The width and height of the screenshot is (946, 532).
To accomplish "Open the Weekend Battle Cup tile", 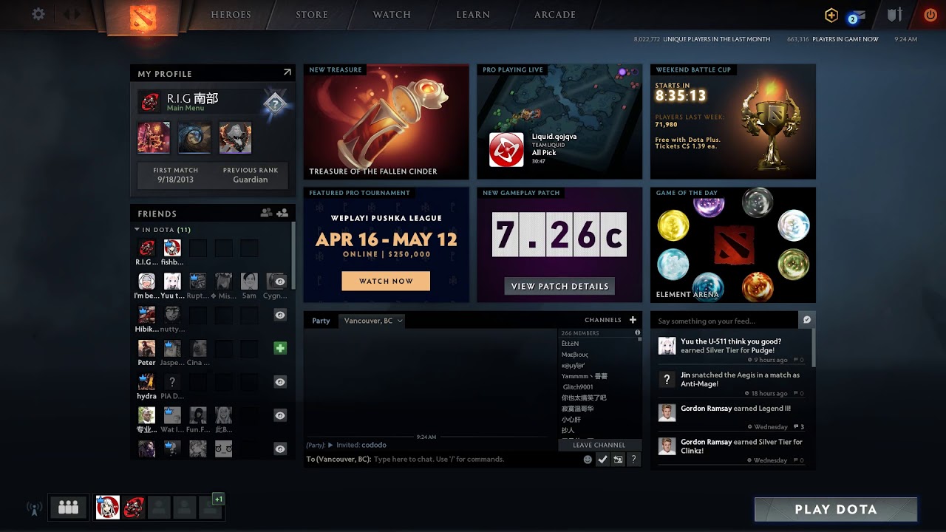I will pos(733,122).
